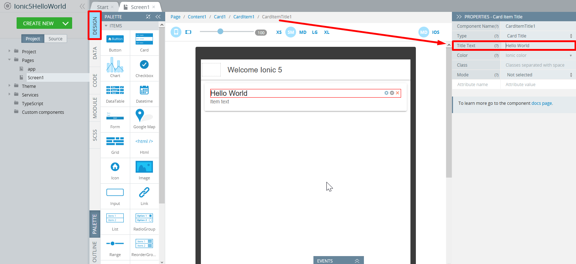Viewport: 576px width, 264px height.
Task: Go to CardItem1 breadcrumb
Action: tap(244, 17)
